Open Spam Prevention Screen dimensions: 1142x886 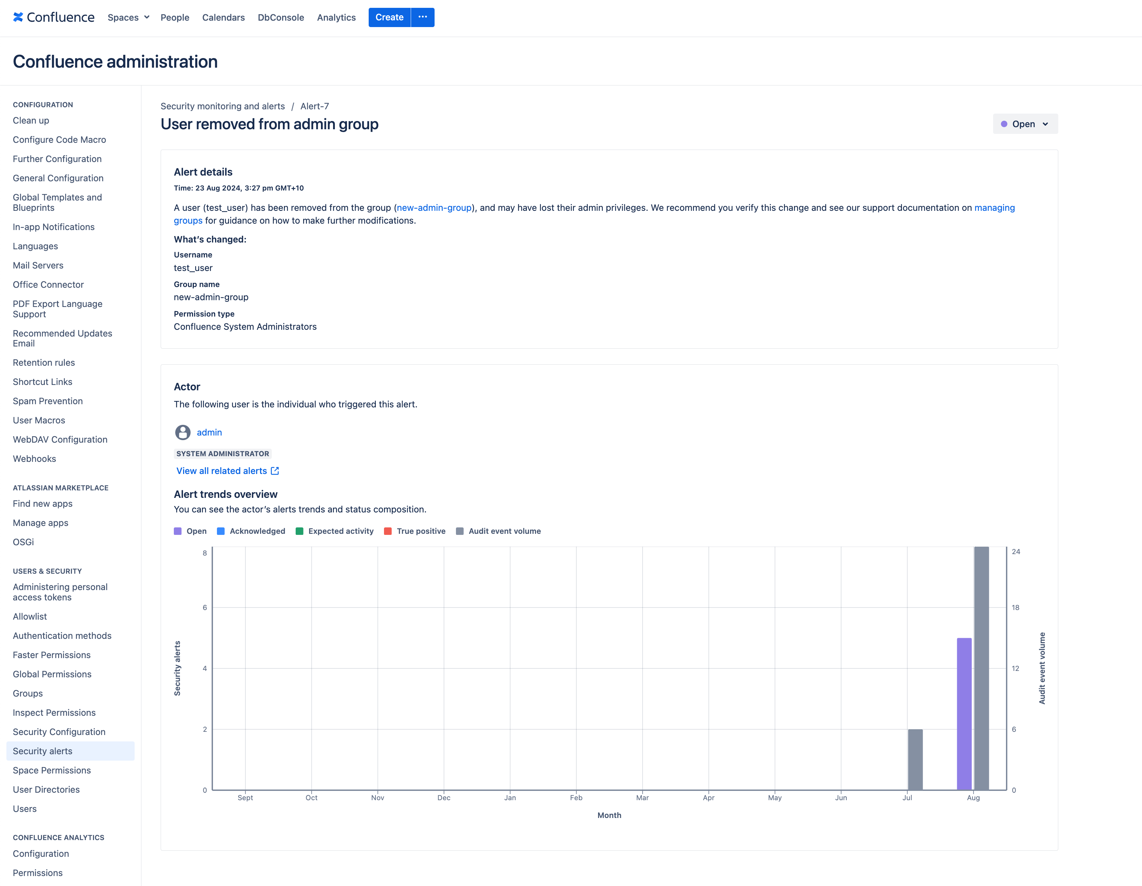tap(48, 401)
